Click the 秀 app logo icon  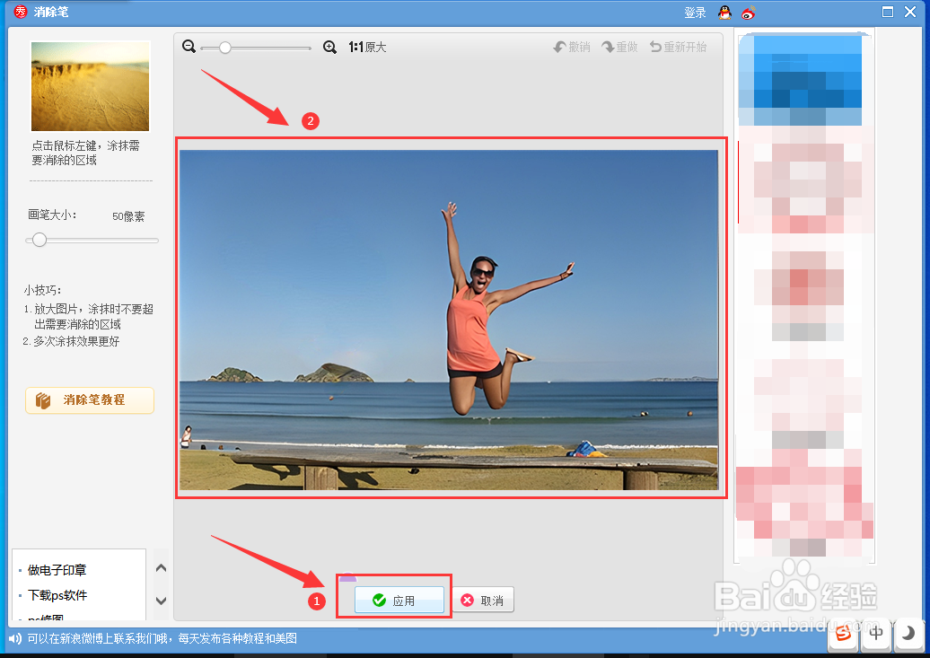[x=21, y=12]
